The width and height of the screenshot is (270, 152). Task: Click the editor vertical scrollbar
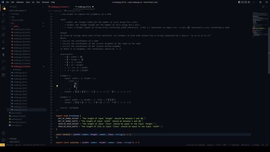coord(269,50)
